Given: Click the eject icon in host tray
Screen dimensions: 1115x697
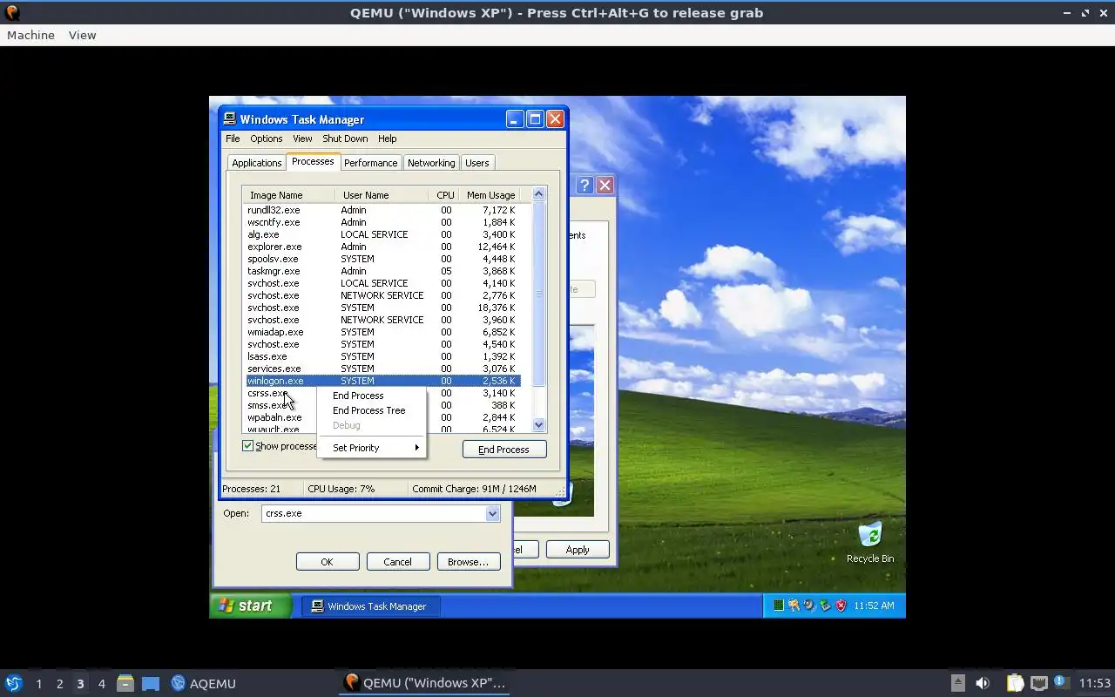Looking at the screenshot, I should (957, 683).
